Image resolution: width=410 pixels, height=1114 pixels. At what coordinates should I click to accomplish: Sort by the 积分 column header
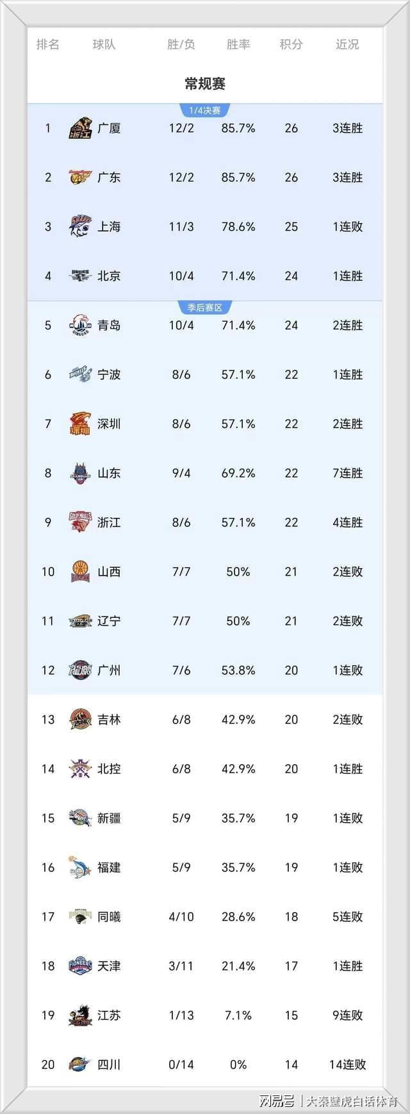click(291, 44)
